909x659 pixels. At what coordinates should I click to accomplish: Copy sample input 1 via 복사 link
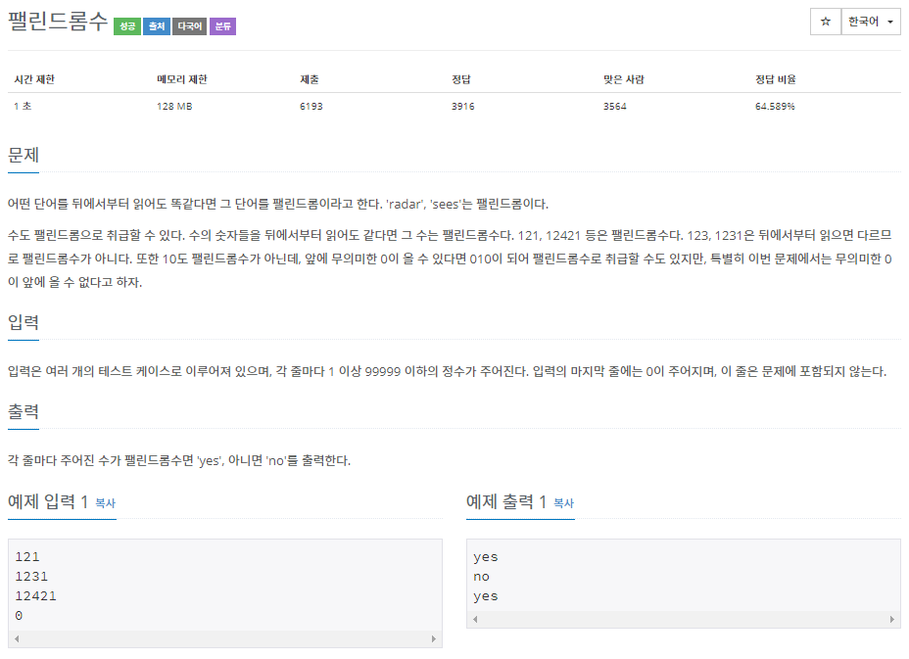tap(106, 503)
